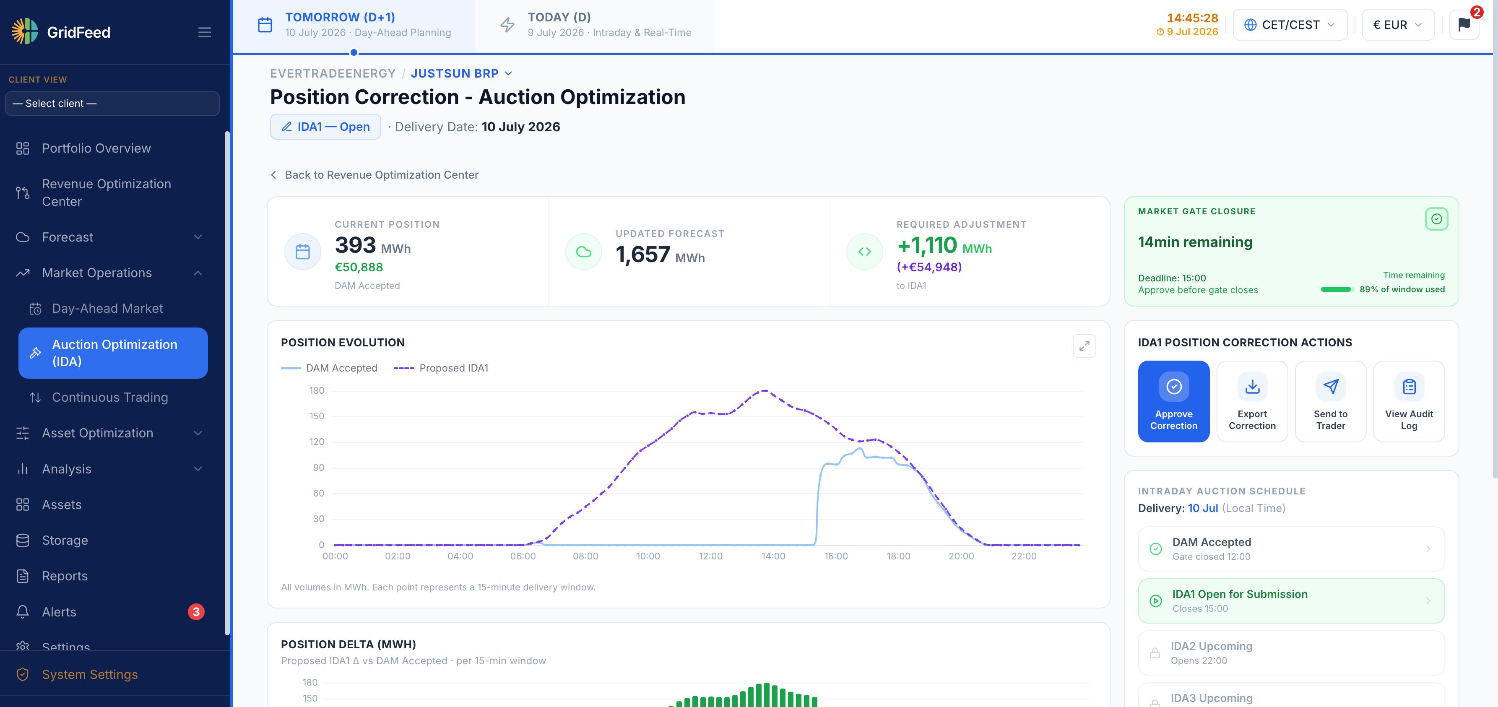Screen dimensions: 1498x707
Task: Click Send to Trader button
Action: 1331,401
